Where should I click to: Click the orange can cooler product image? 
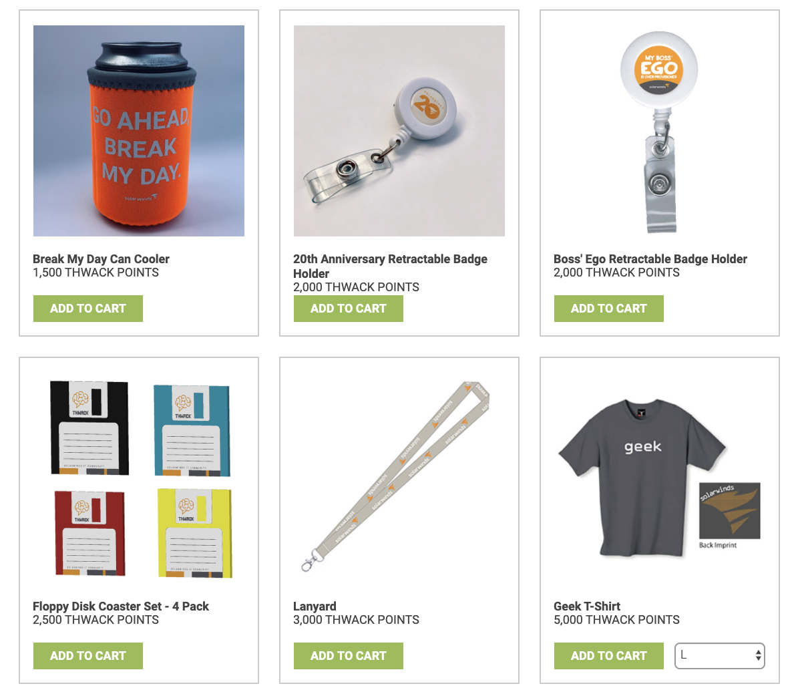pyautogui.click(x=139, y=131)
